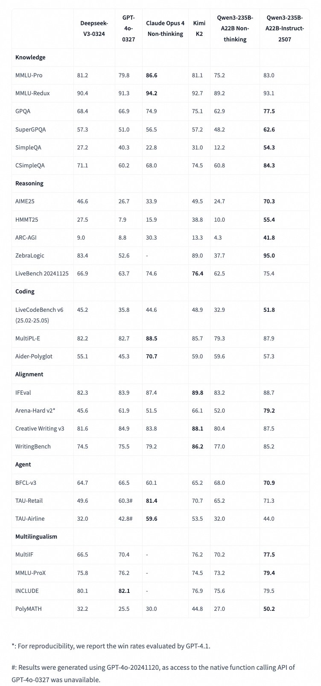Select the 60.3# TAU-Retail cell
321x686 pixels.
pos(127,501)
